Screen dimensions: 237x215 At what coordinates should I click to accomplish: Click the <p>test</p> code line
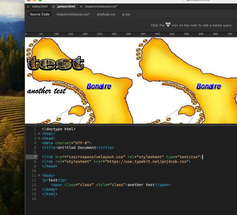54,180
